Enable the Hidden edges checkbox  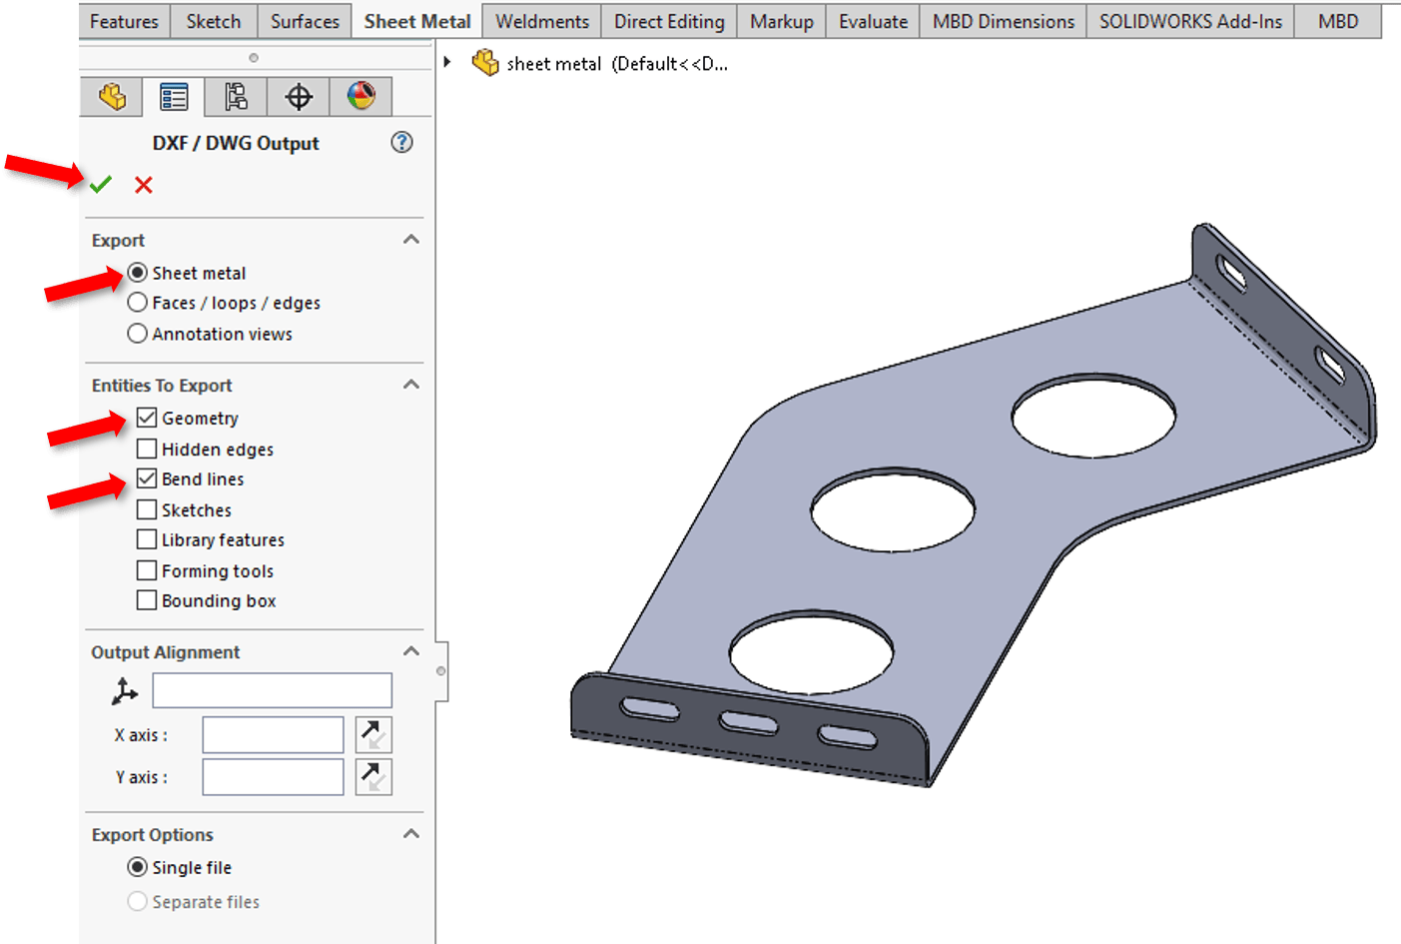[x=145, y=448]
